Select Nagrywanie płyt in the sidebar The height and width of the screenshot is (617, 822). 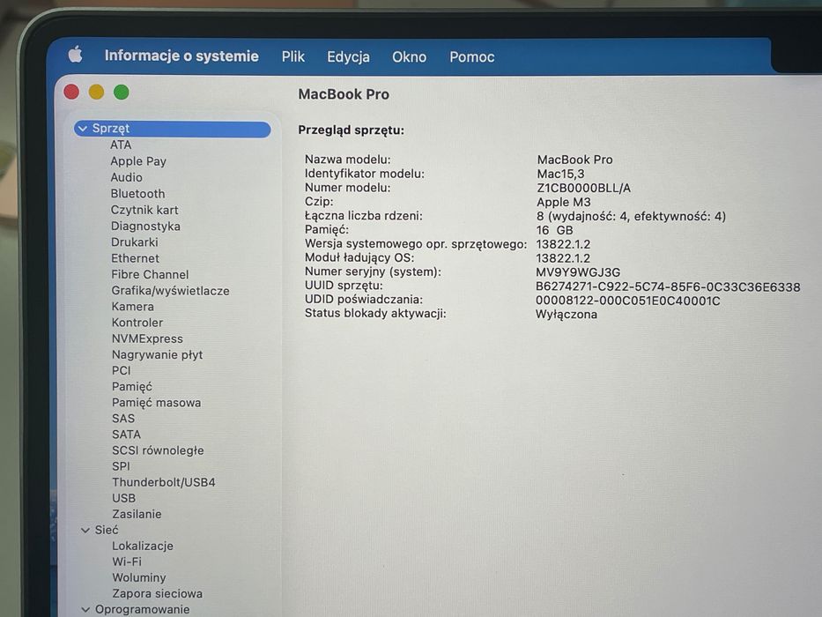(157, 354)
